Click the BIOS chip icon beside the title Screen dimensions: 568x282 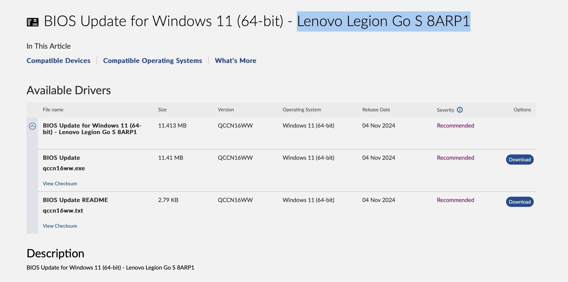33,22
